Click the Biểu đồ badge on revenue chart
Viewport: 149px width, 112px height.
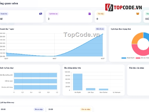click(100, 29)
